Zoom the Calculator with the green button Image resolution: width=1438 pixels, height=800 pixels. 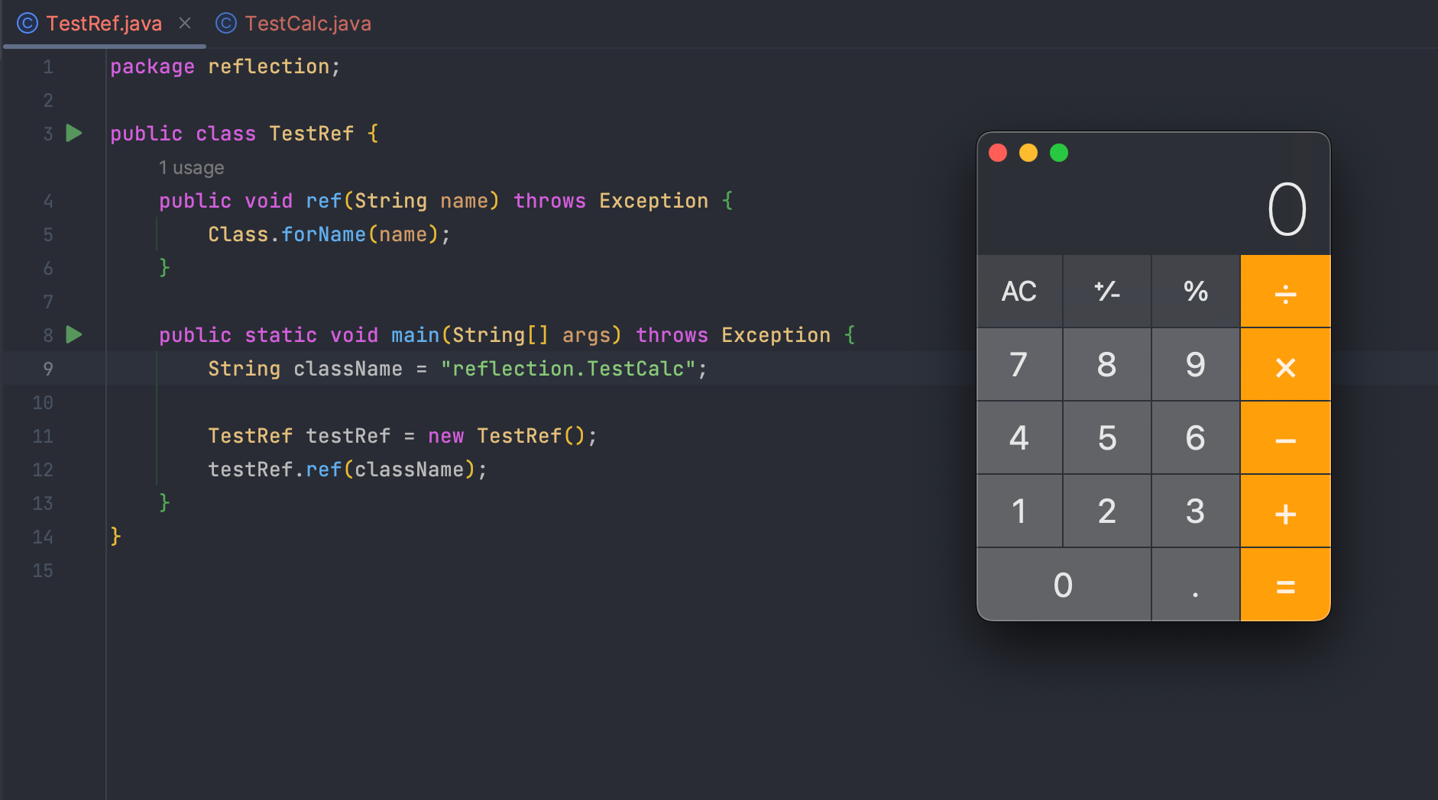point(1059,153)
